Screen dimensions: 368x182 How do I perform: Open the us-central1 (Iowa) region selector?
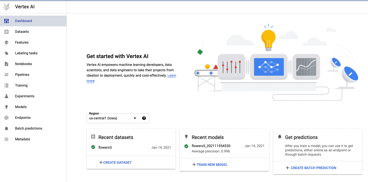click(118, 118)
